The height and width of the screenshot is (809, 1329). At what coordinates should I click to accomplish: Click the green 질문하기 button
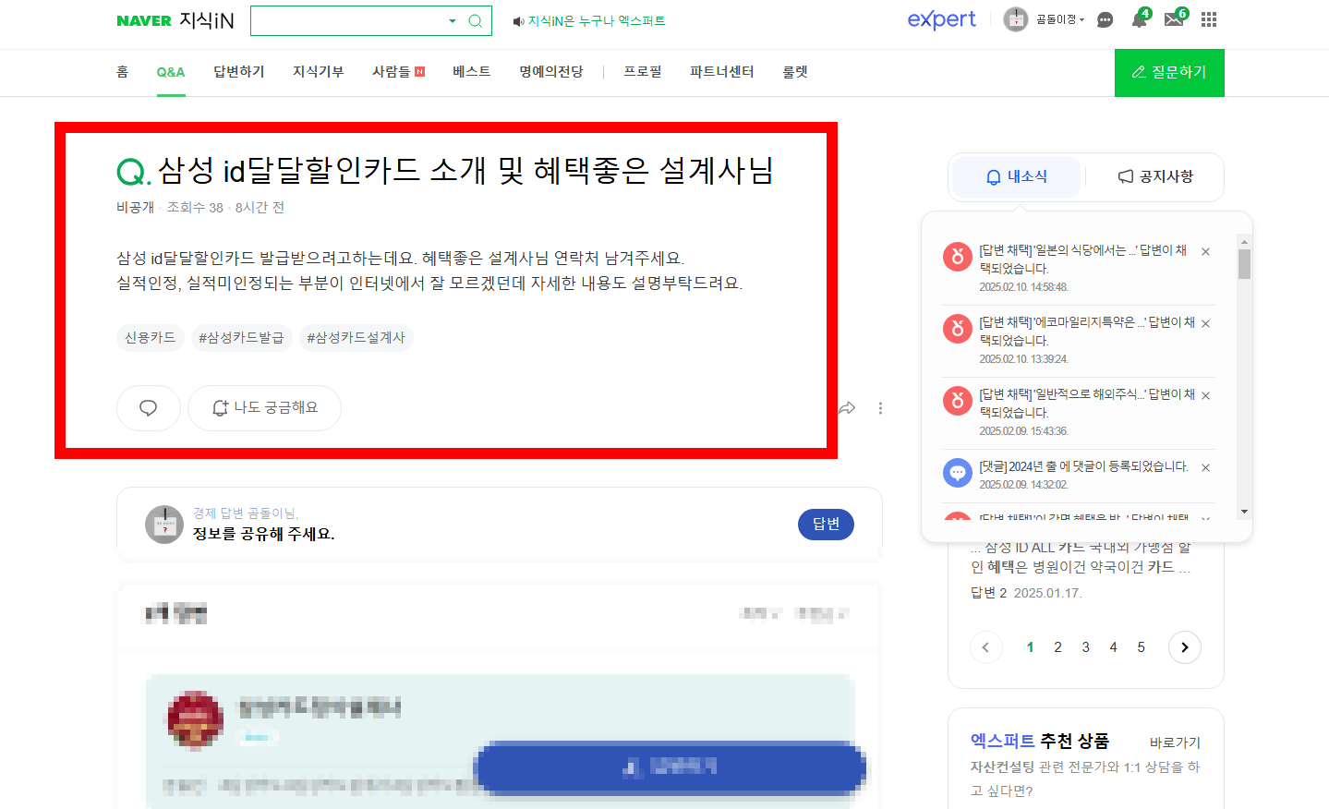click(1169, 72)
